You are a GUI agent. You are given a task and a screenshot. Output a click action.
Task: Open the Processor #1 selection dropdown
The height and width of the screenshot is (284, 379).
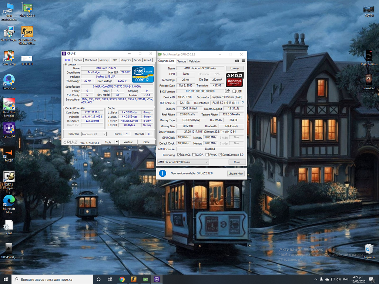[94, 134]
